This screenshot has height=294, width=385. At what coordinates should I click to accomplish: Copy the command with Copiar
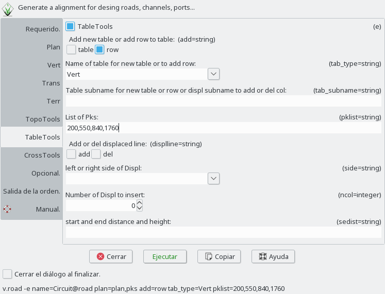(220, 256)
